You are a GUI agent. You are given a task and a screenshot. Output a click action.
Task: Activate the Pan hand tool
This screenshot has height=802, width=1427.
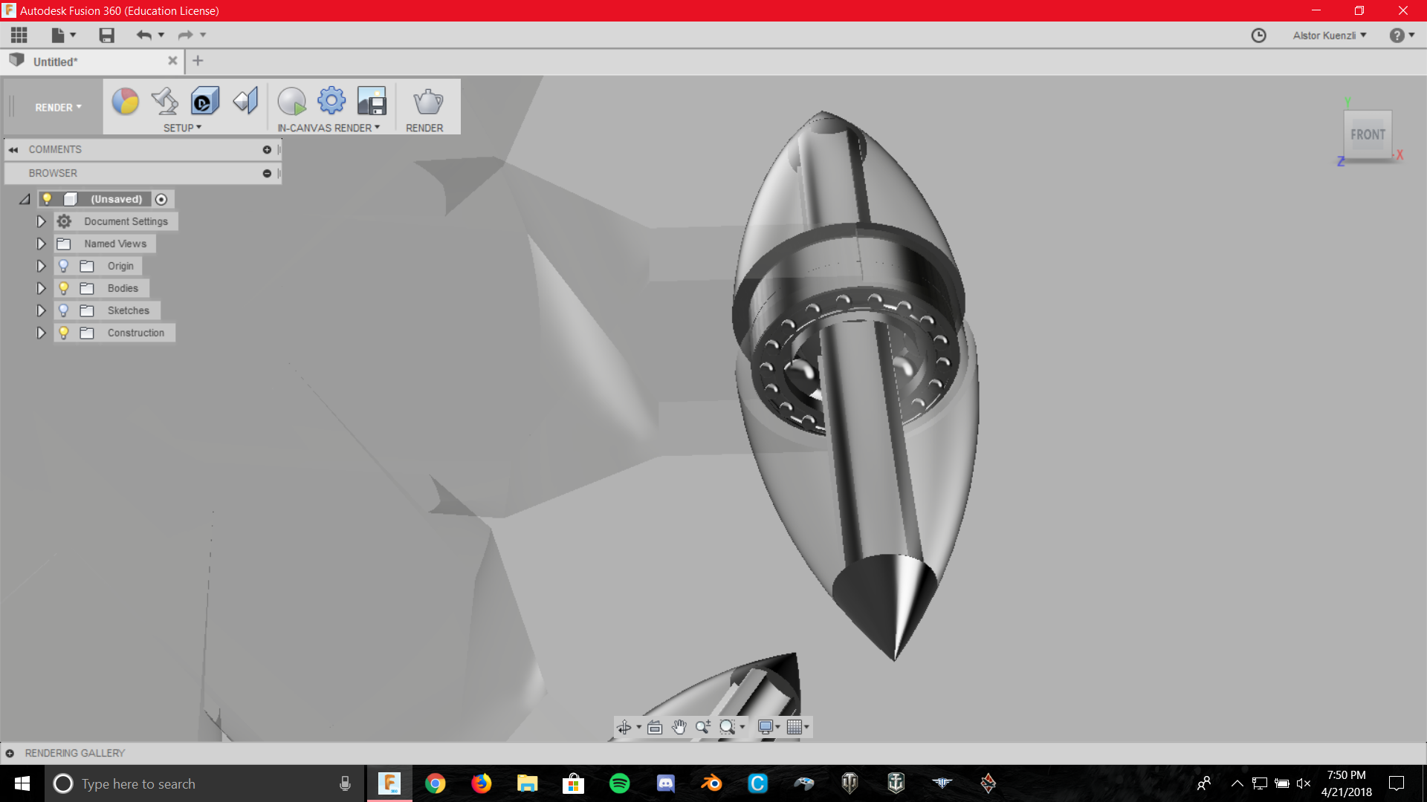(x=679, y=727)
